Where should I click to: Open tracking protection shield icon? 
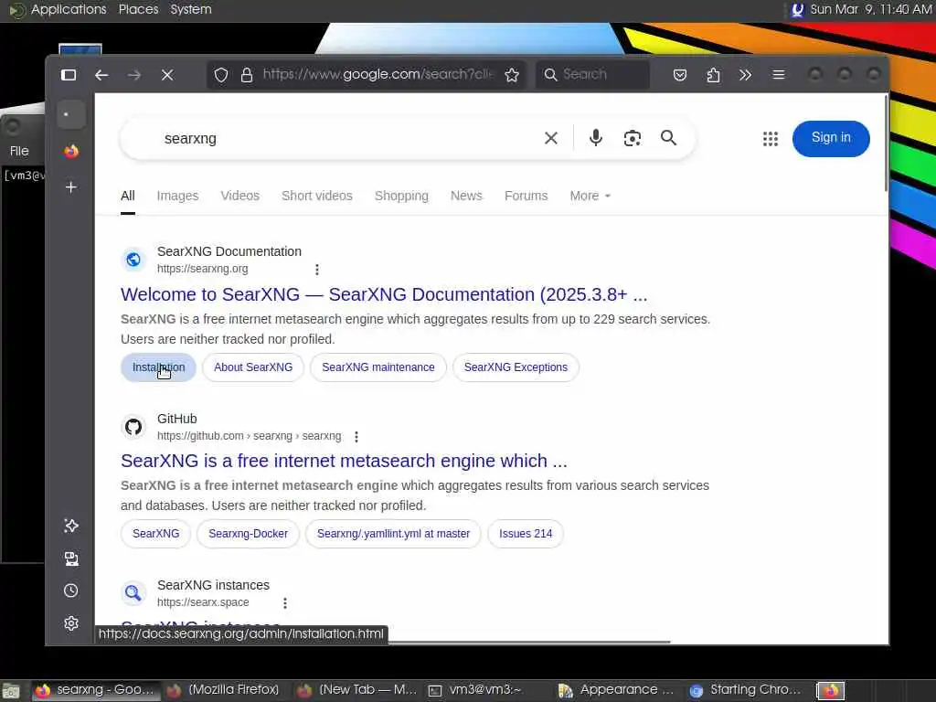(x=221, y=75)
